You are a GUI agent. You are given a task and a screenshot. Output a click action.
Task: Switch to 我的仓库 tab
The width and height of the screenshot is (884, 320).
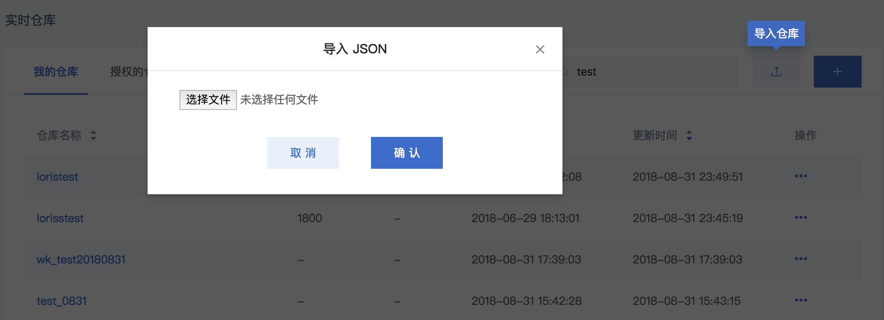[x=56, y=72]
